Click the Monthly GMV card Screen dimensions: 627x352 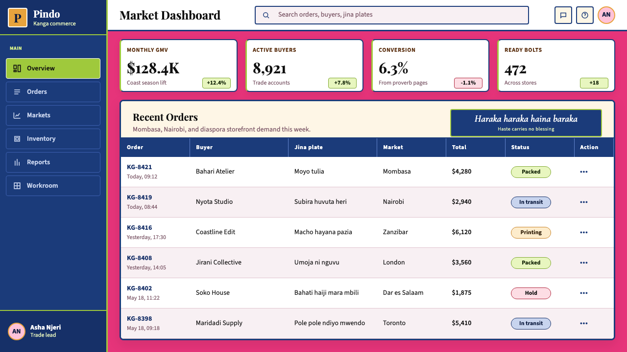click(x=178, y=66)
